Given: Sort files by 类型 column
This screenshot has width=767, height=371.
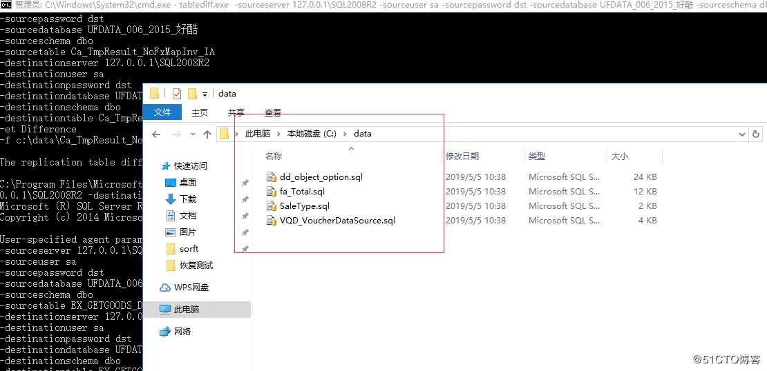Looking at the screenshot, I should [x=537, y=157].
